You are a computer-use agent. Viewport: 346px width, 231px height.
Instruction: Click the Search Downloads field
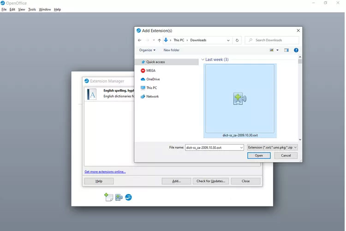pos(272,40)
